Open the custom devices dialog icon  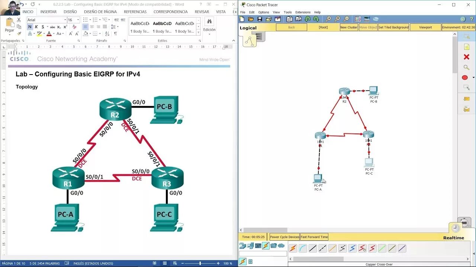coord(367,19)
